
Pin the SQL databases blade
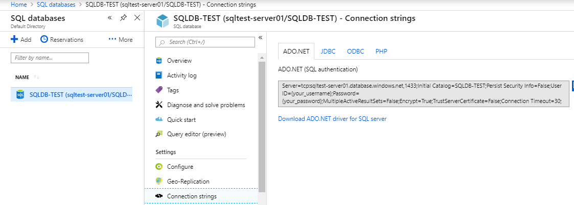(x=123, y=17)
